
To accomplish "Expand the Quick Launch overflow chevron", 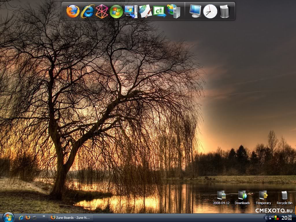I will point(44,216).
